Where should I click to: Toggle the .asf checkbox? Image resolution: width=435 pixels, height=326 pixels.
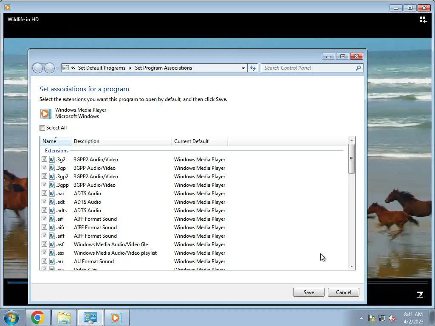44,244
